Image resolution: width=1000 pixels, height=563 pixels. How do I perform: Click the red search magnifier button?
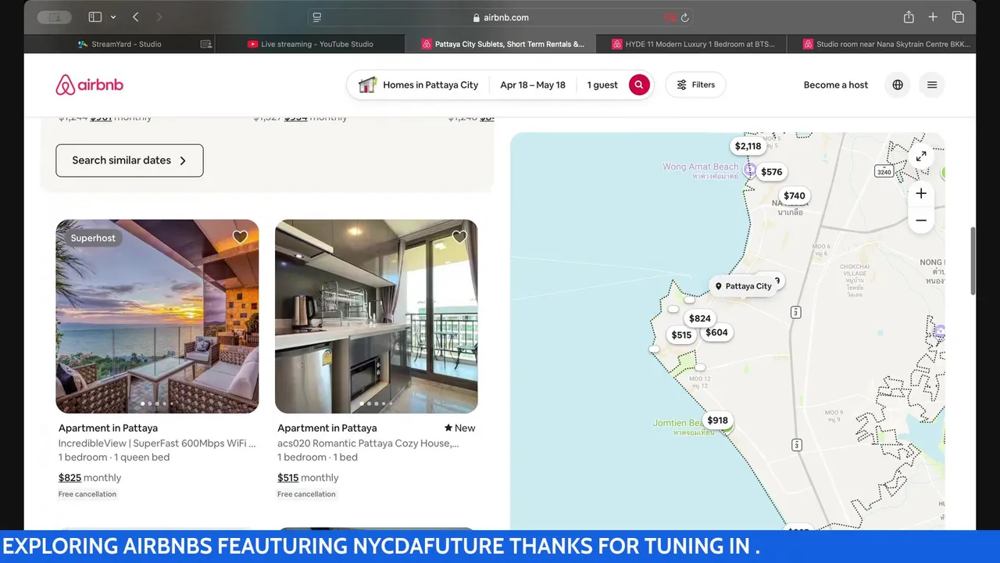point(639,84)
